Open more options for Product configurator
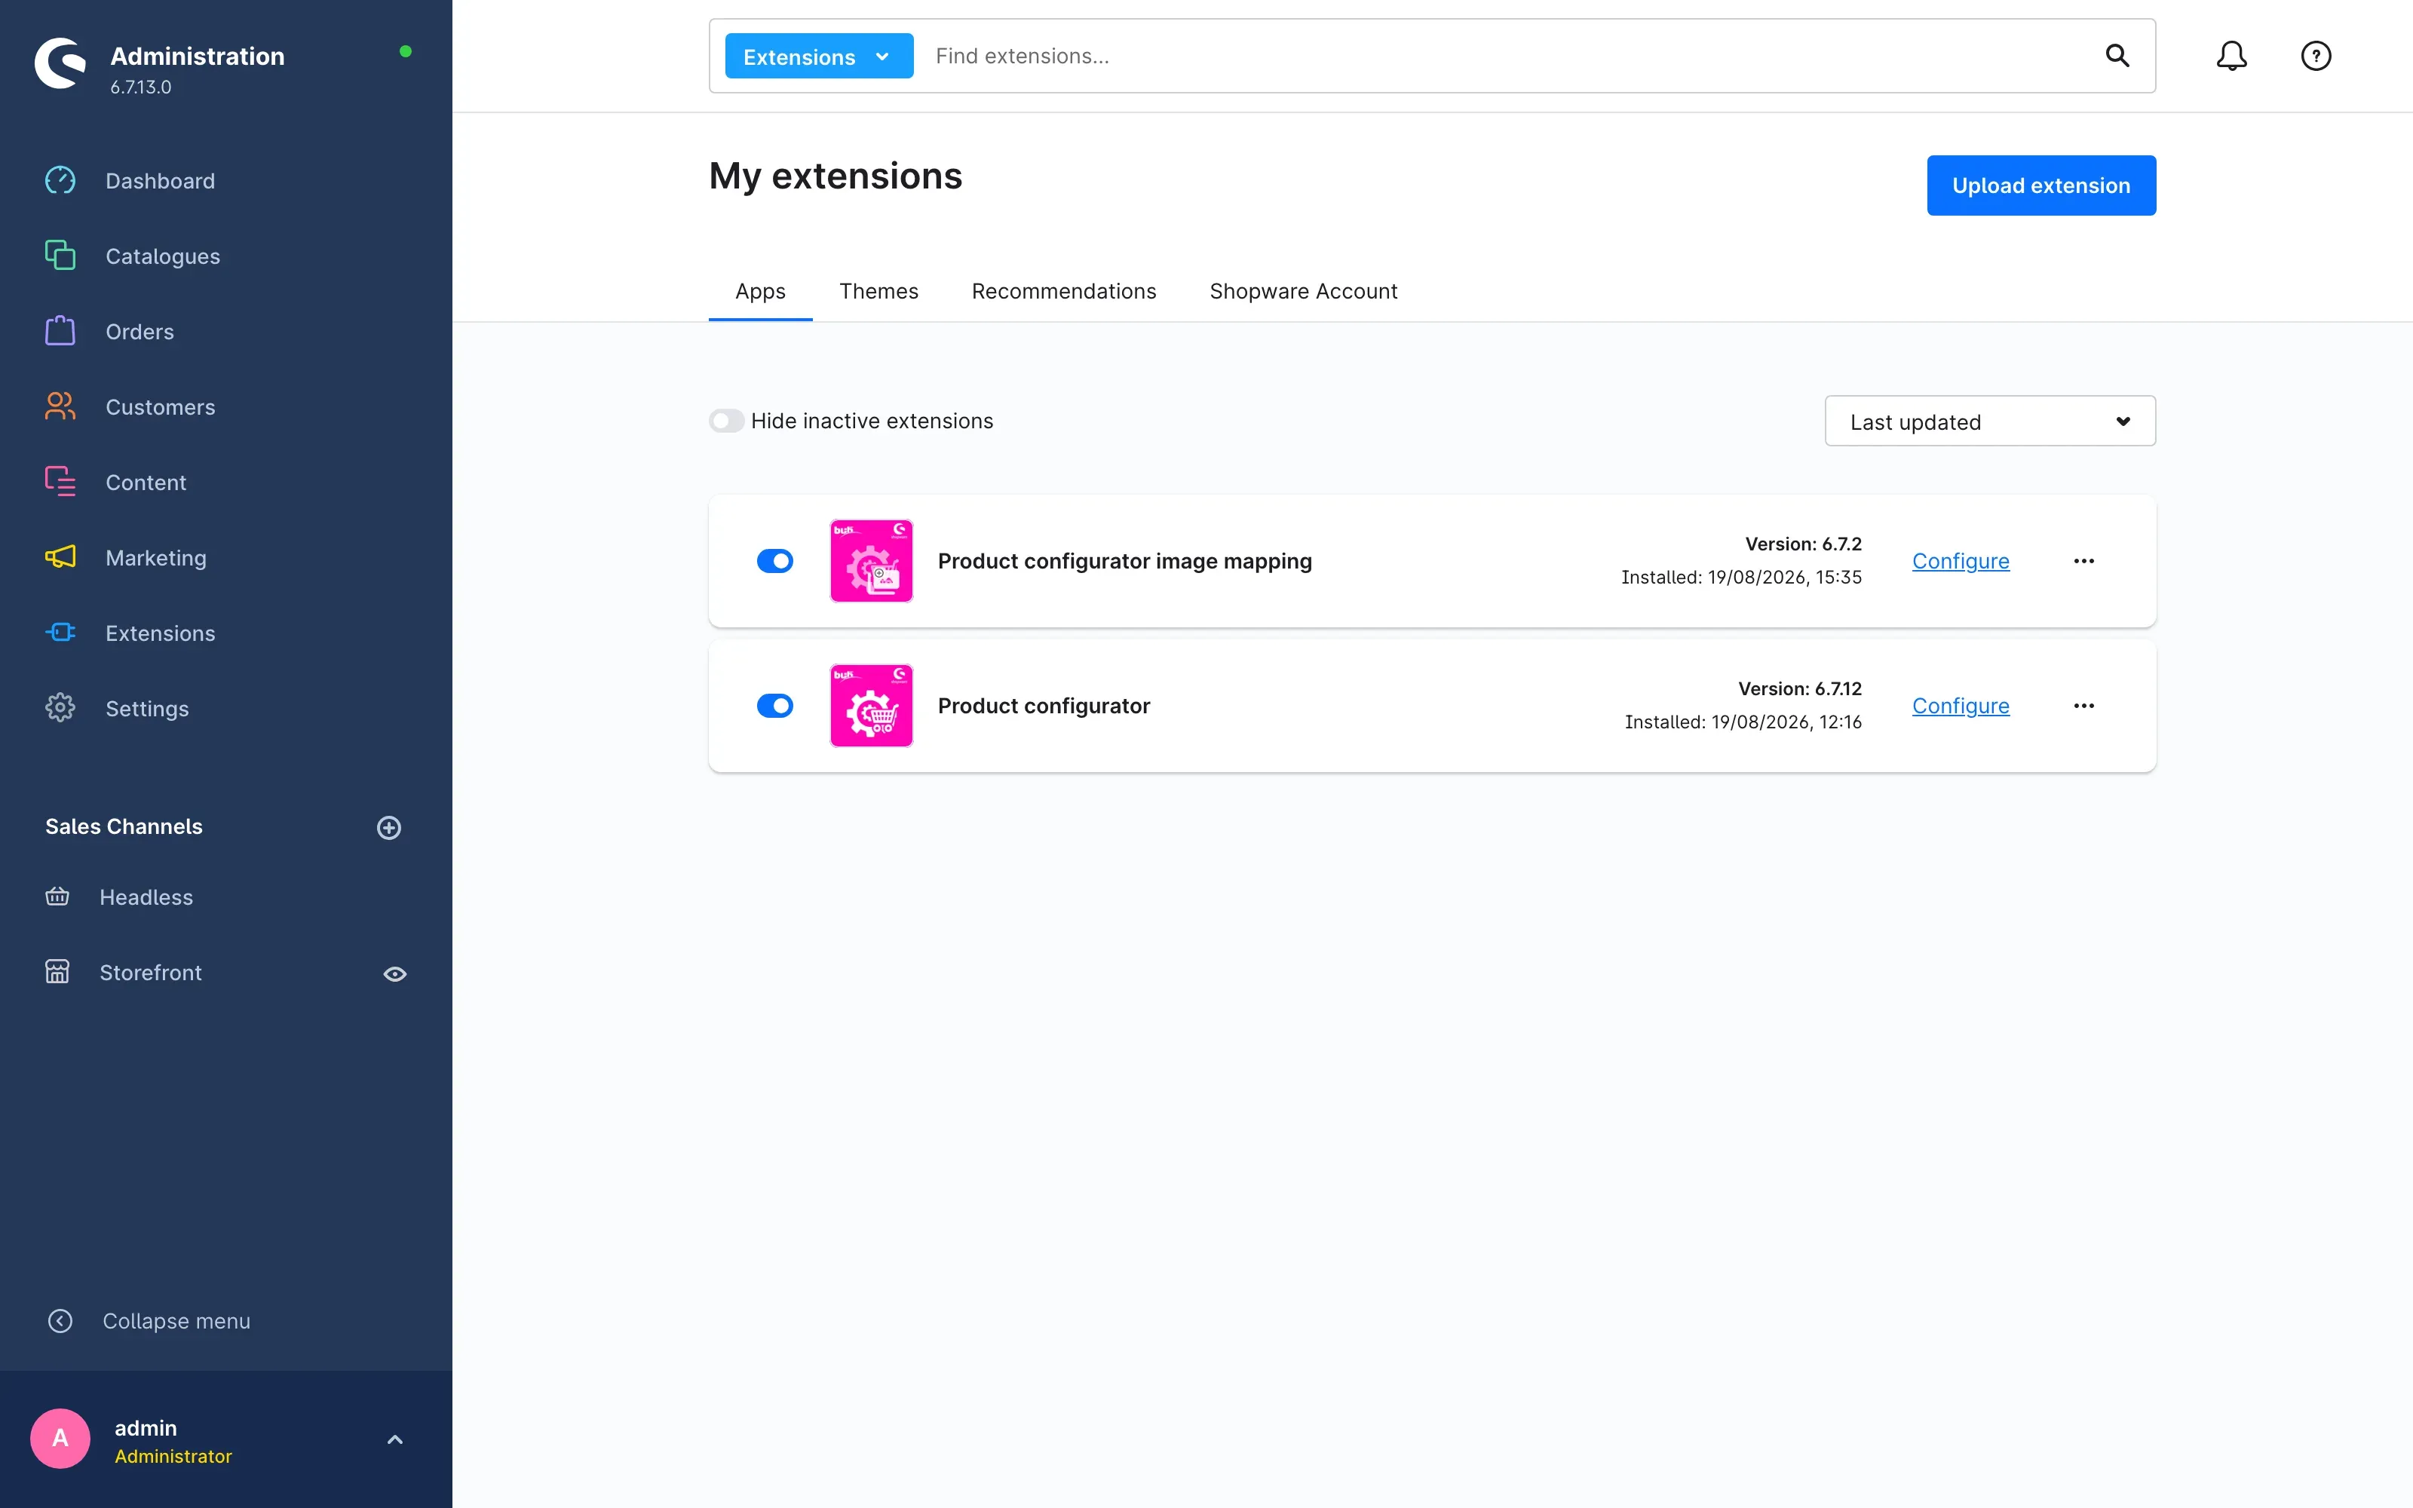The width and height of the screenshot is (2413, 1508). 2083,705
